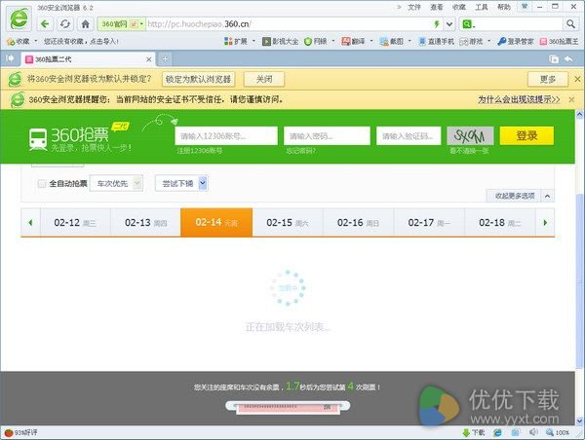585x440 pixels.
Task: Click the captcha image SXQM
Action: pyautogui.click(x=470, y=136)
